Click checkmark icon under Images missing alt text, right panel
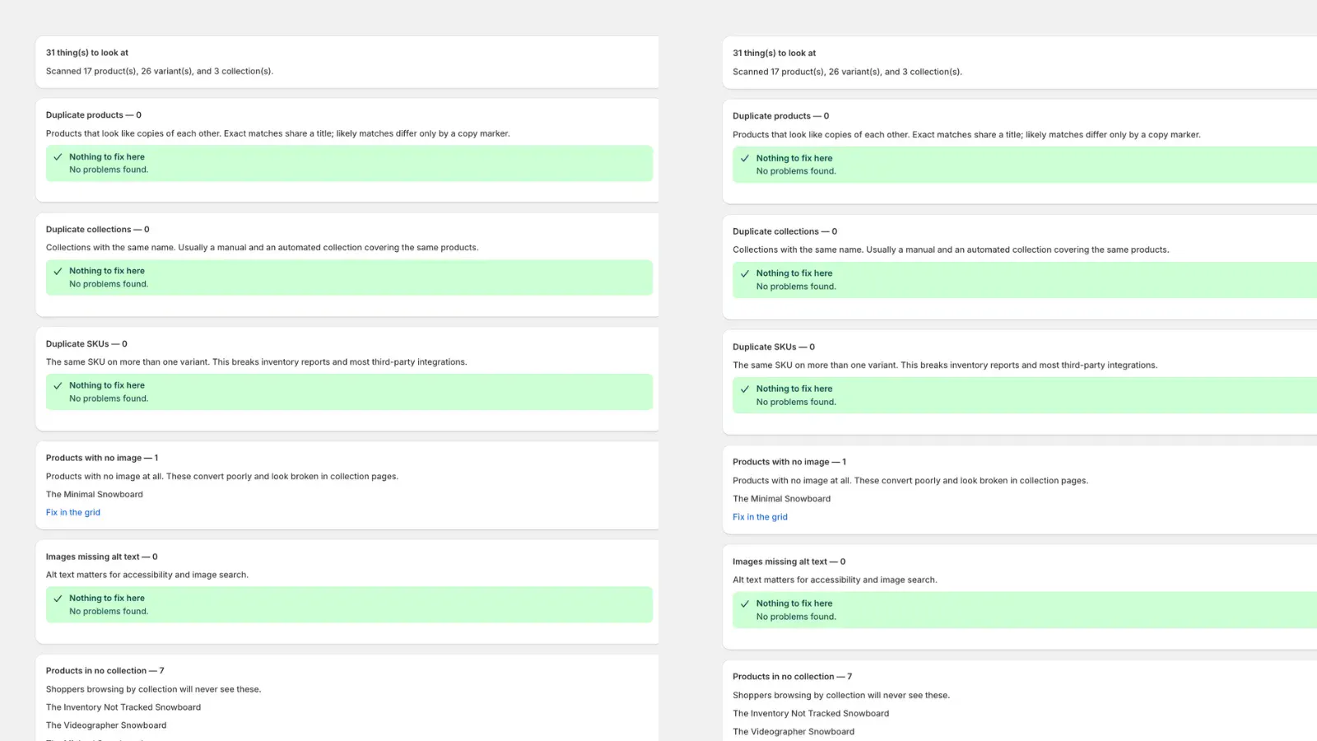This screenshot has width=1317, height=741. pyautogui.click(x=745, y=604)
